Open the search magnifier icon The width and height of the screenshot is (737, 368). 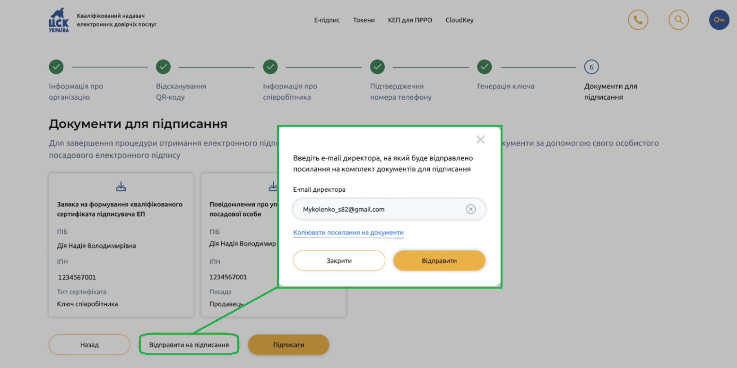coord(678,20)
